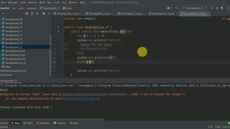The image size is (230, 129).
Task: Open the Build menu
Action: pyautogui.click(x=42, y=3)
